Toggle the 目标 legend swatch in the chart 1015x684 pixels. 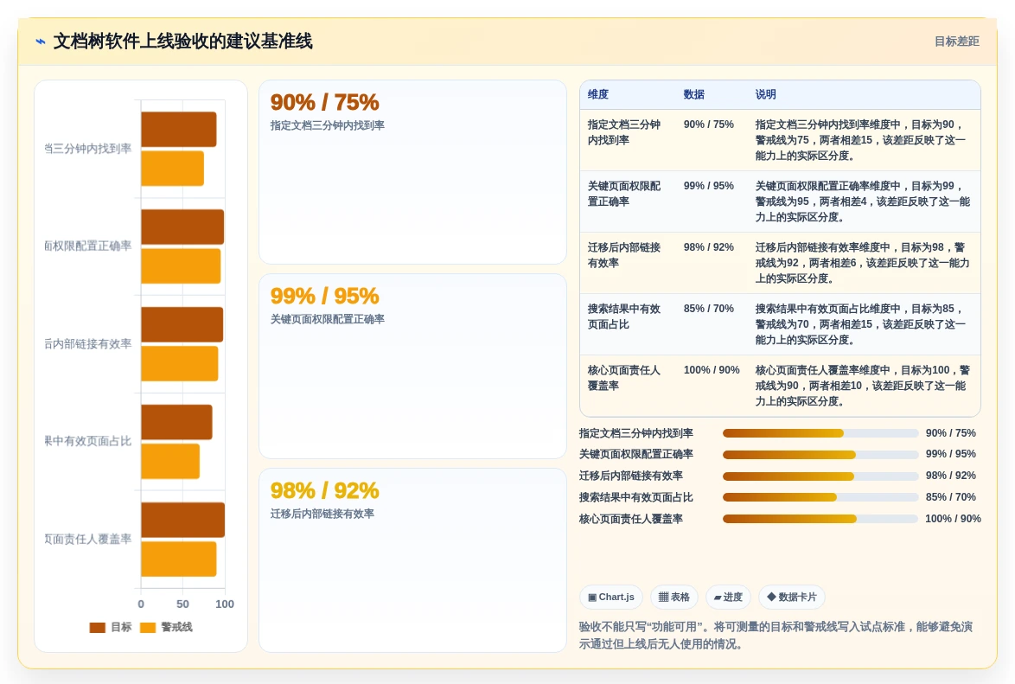point(97,627)
